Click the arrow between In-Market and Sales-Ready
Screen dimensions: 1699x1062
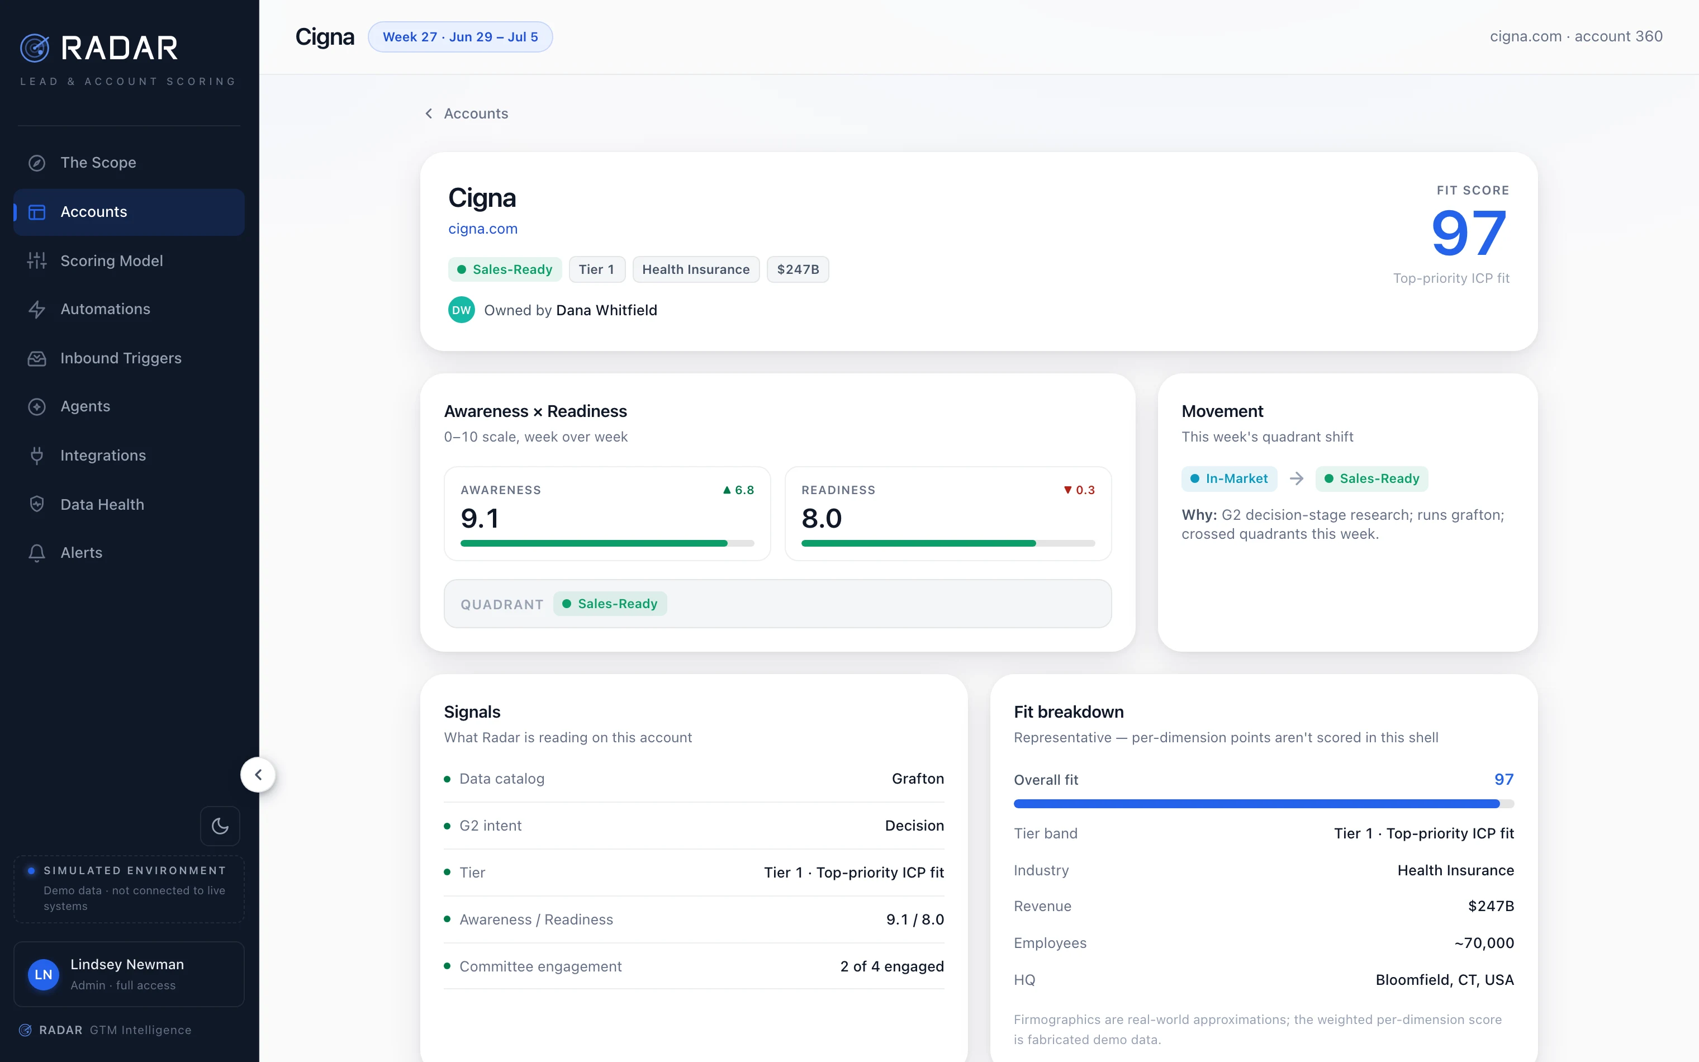[1297, 478]
